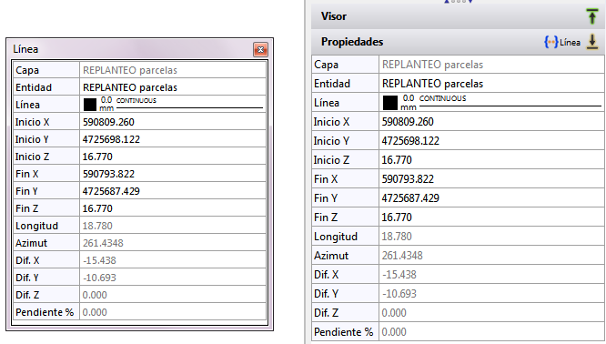The width and height of the screenshot is (606, 344).
Task: Click Capa value in Propiedades panel
Action: (x=491, y=65)
